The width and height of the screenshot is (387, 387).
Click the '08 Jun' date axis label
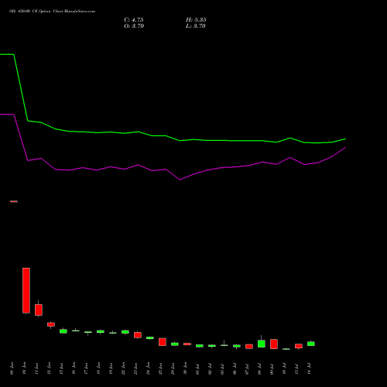12,368
